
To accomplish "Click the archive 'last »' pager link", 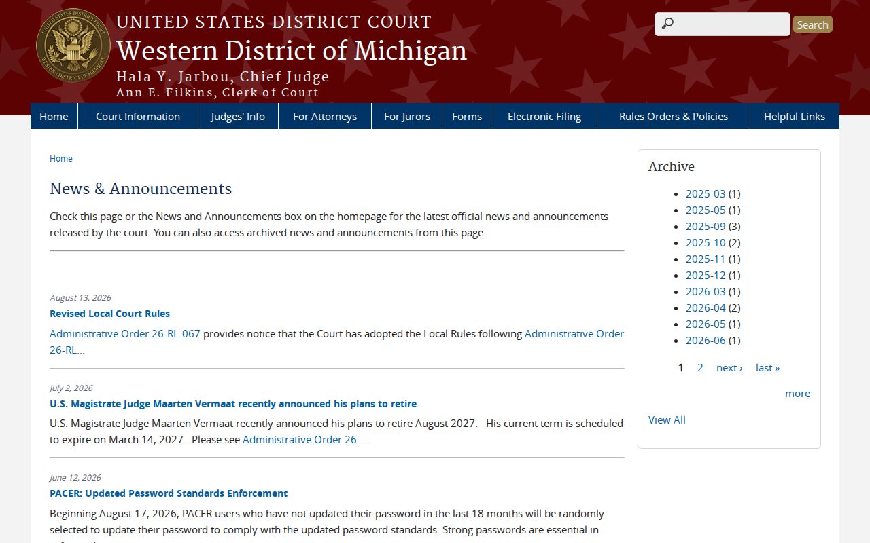I will coord(768,368).
